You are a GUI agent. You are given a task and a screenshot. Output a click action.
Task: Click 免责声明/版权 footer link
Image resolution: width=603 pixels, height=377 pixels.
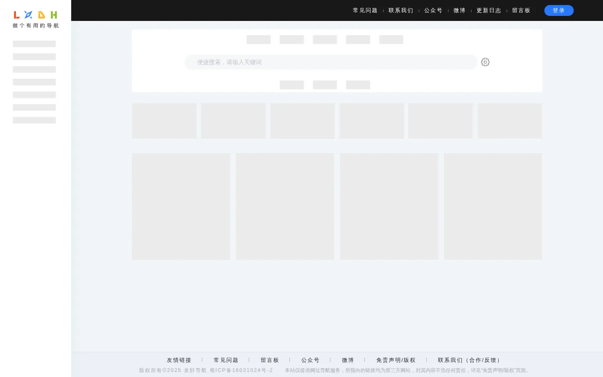pyautogui.click(x=396, y=360)
